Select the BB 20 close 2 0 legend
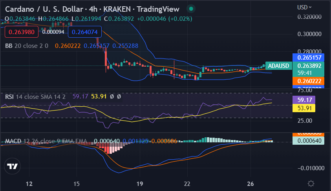The height and width of the screenshot is (191, 331). (x=27, y=46)
